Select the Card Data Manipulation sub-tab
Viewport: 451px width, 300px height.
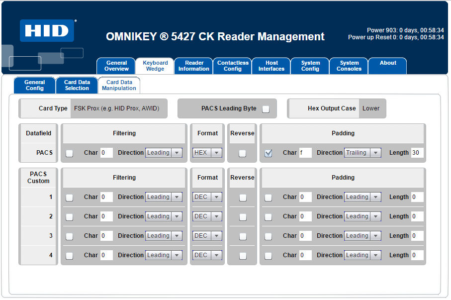click(x=119, y=85)
